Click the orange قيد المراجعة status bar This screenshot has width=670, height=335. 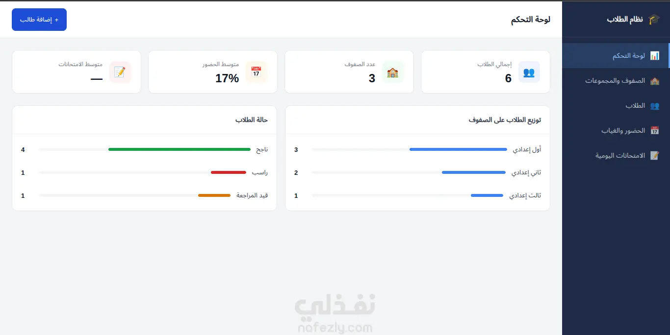coord(214,195)
